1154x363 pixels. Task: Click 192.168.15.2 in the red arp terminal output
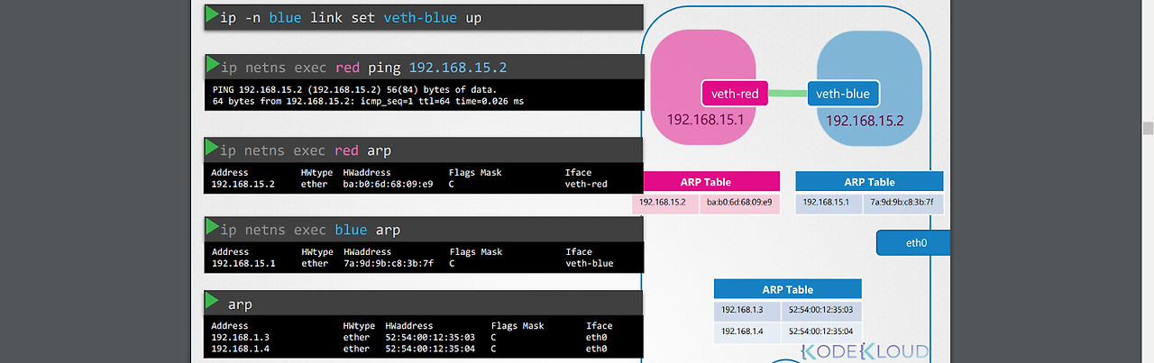pos(243,184)
